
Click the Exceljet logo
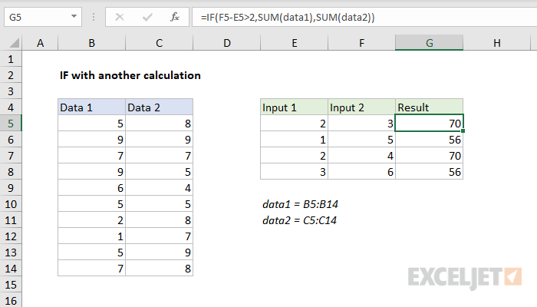coord(465,276)
